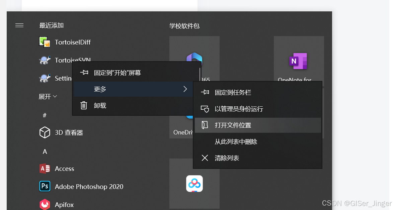
Task: Click the Apifox app icon
Action: click(45, 204)
